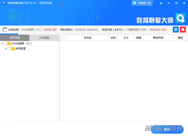The height and width of the screenshot is (138, 188).
Task: Toggle the select-all checkbox in table header
Action: [63, 38]
